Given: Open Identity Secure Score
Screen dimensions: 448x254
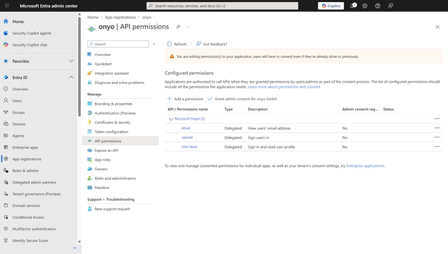Looking at the screenshot, I should click(x=30, y=240).
